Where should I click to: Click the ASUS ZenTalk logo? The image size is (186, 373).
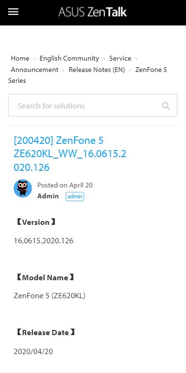coord(92,12)
